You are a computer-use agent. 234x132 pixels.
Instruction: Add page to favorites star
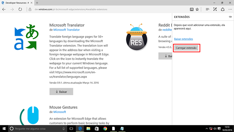(197, 9)
